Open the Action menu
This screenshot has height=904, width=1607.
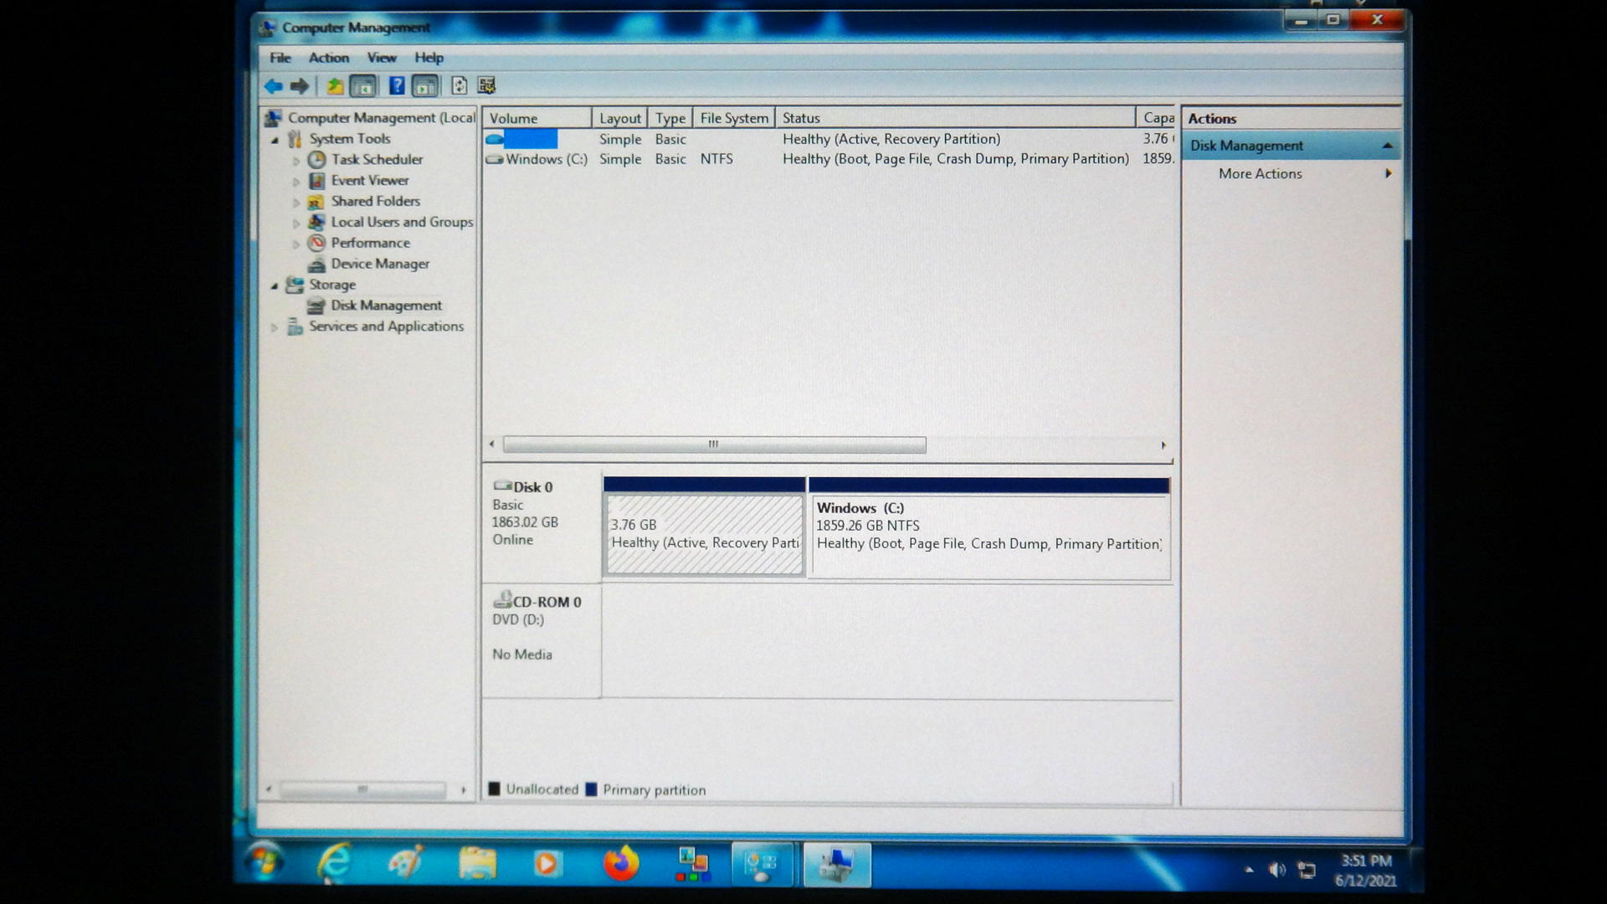click(329, 58)
